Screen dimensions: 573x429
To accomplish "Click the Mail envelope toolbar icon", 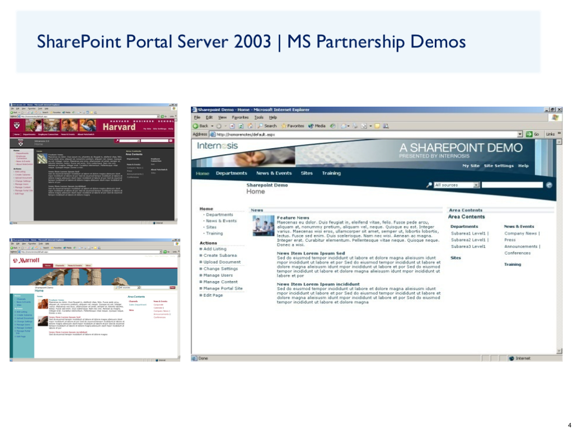I will [x=344, y=126].
